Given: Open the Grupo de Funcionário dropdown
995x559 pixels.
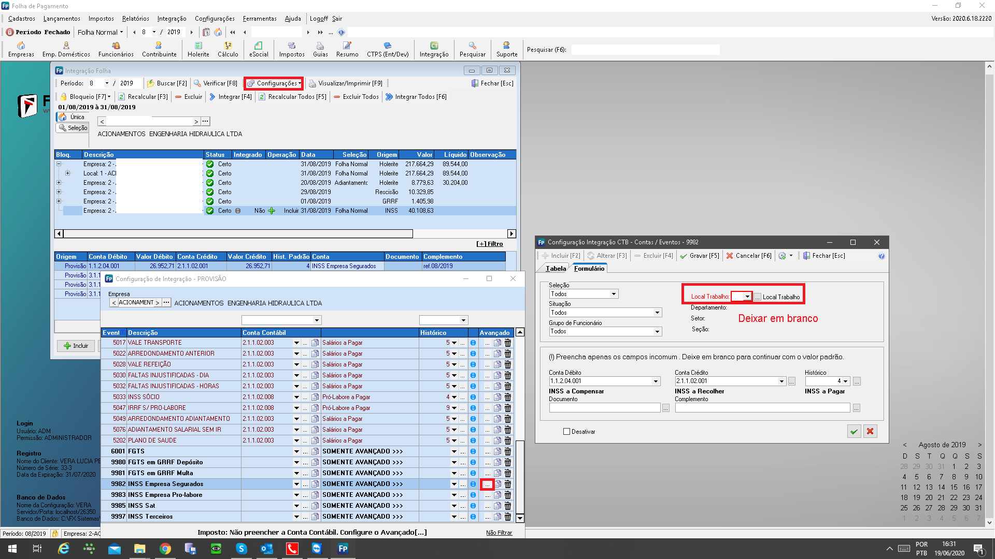Looking at the screenshot, I should 657,332.
